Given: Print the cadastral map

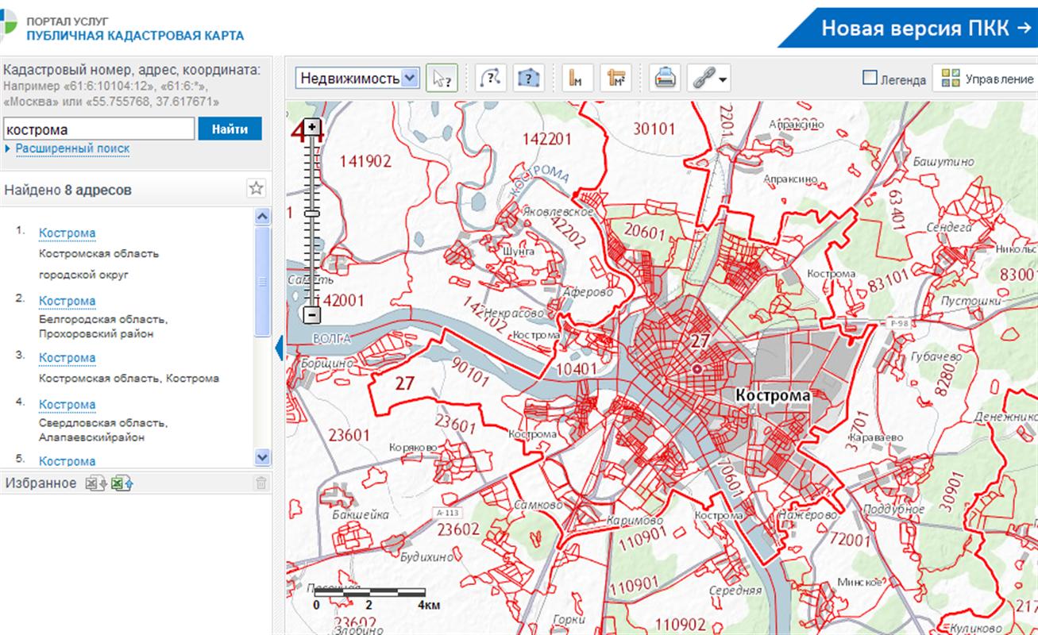Looking at the screenshot, I should (x=665, y=78).
